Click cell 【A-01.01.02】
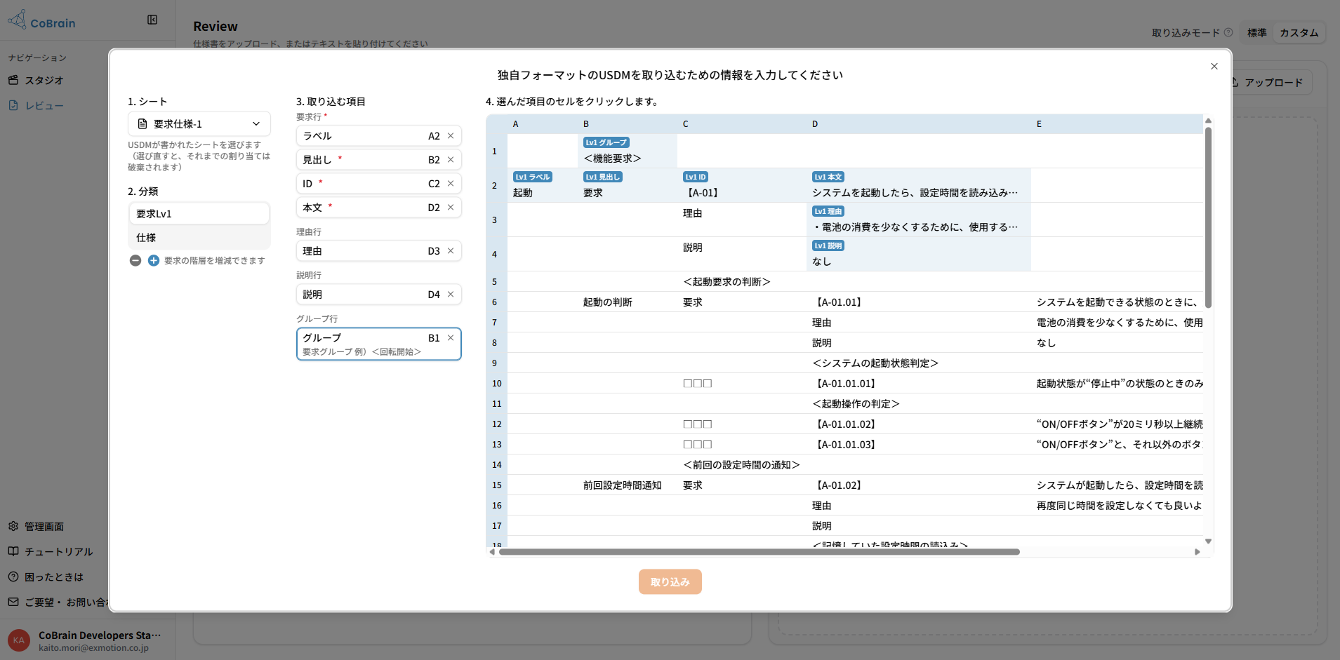 coord(919,424)
